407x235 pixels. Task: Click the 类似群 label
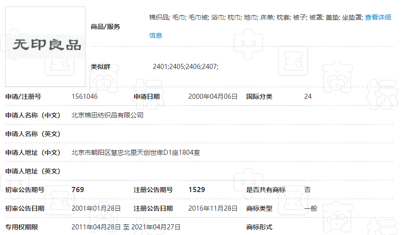coord(100,67)
